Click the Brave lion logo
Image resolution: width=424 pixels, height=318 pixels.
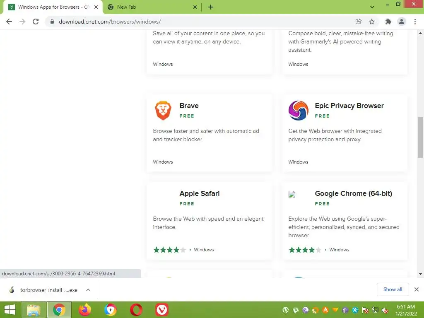tap(163, 110)
